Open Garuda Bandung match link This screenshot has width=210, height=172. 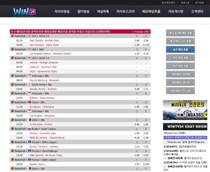[x=44, y=80]
